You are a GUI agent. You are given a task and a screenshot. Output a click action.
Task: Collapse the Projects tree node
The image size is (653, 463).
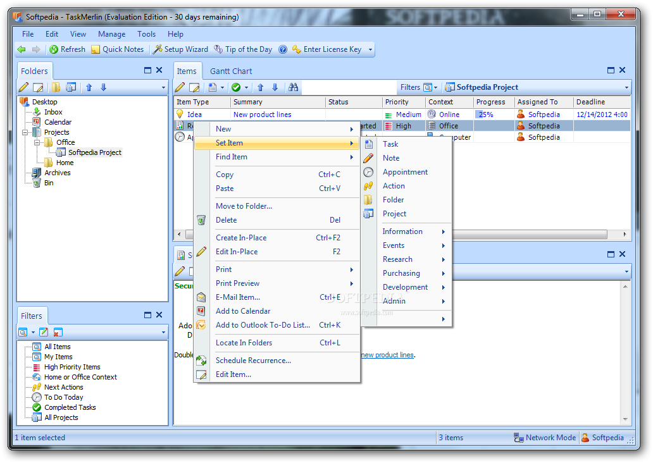point(25,132)
